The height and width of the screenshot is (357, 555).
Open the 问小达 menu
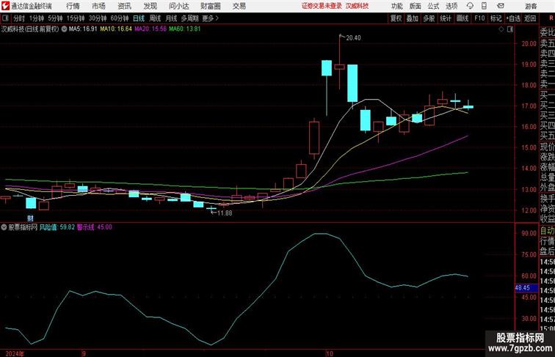pyautogui.click(x=178, y=6)
